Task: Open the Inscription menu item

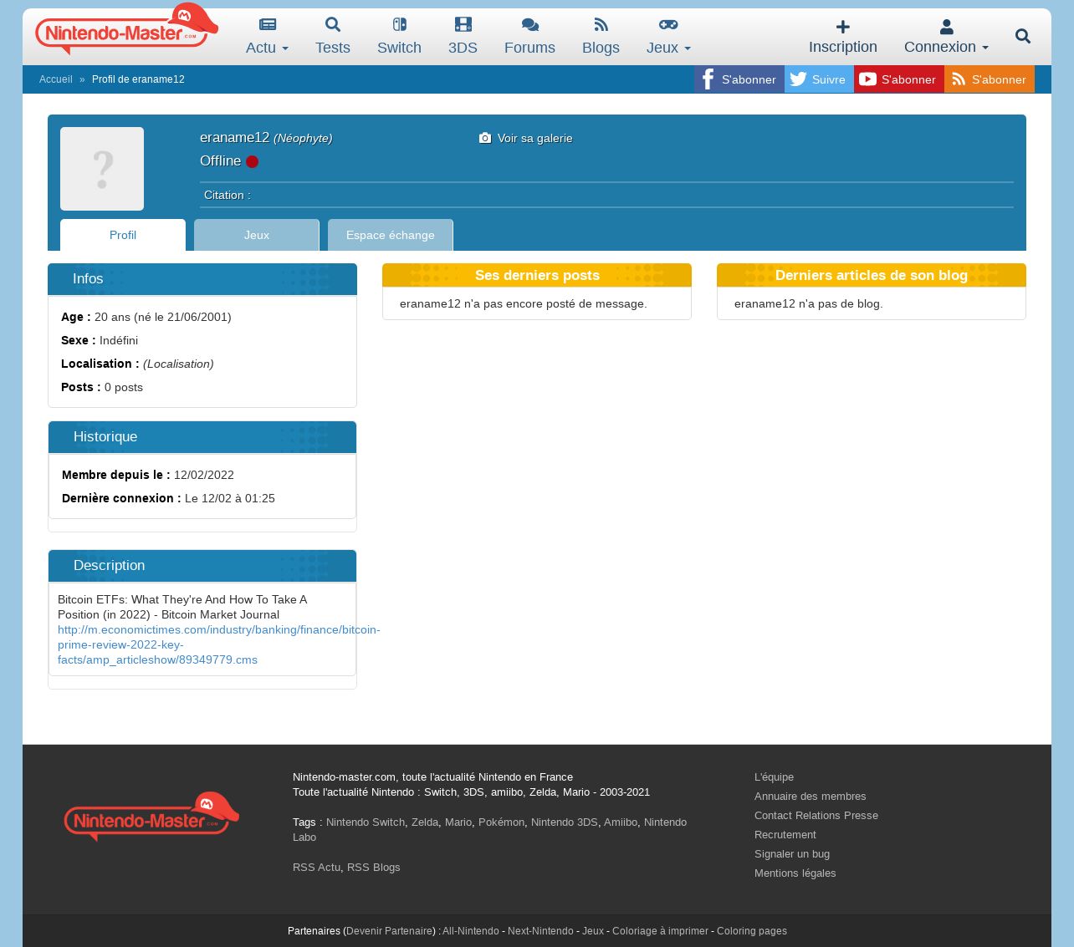Action: [x=843, y=47]
